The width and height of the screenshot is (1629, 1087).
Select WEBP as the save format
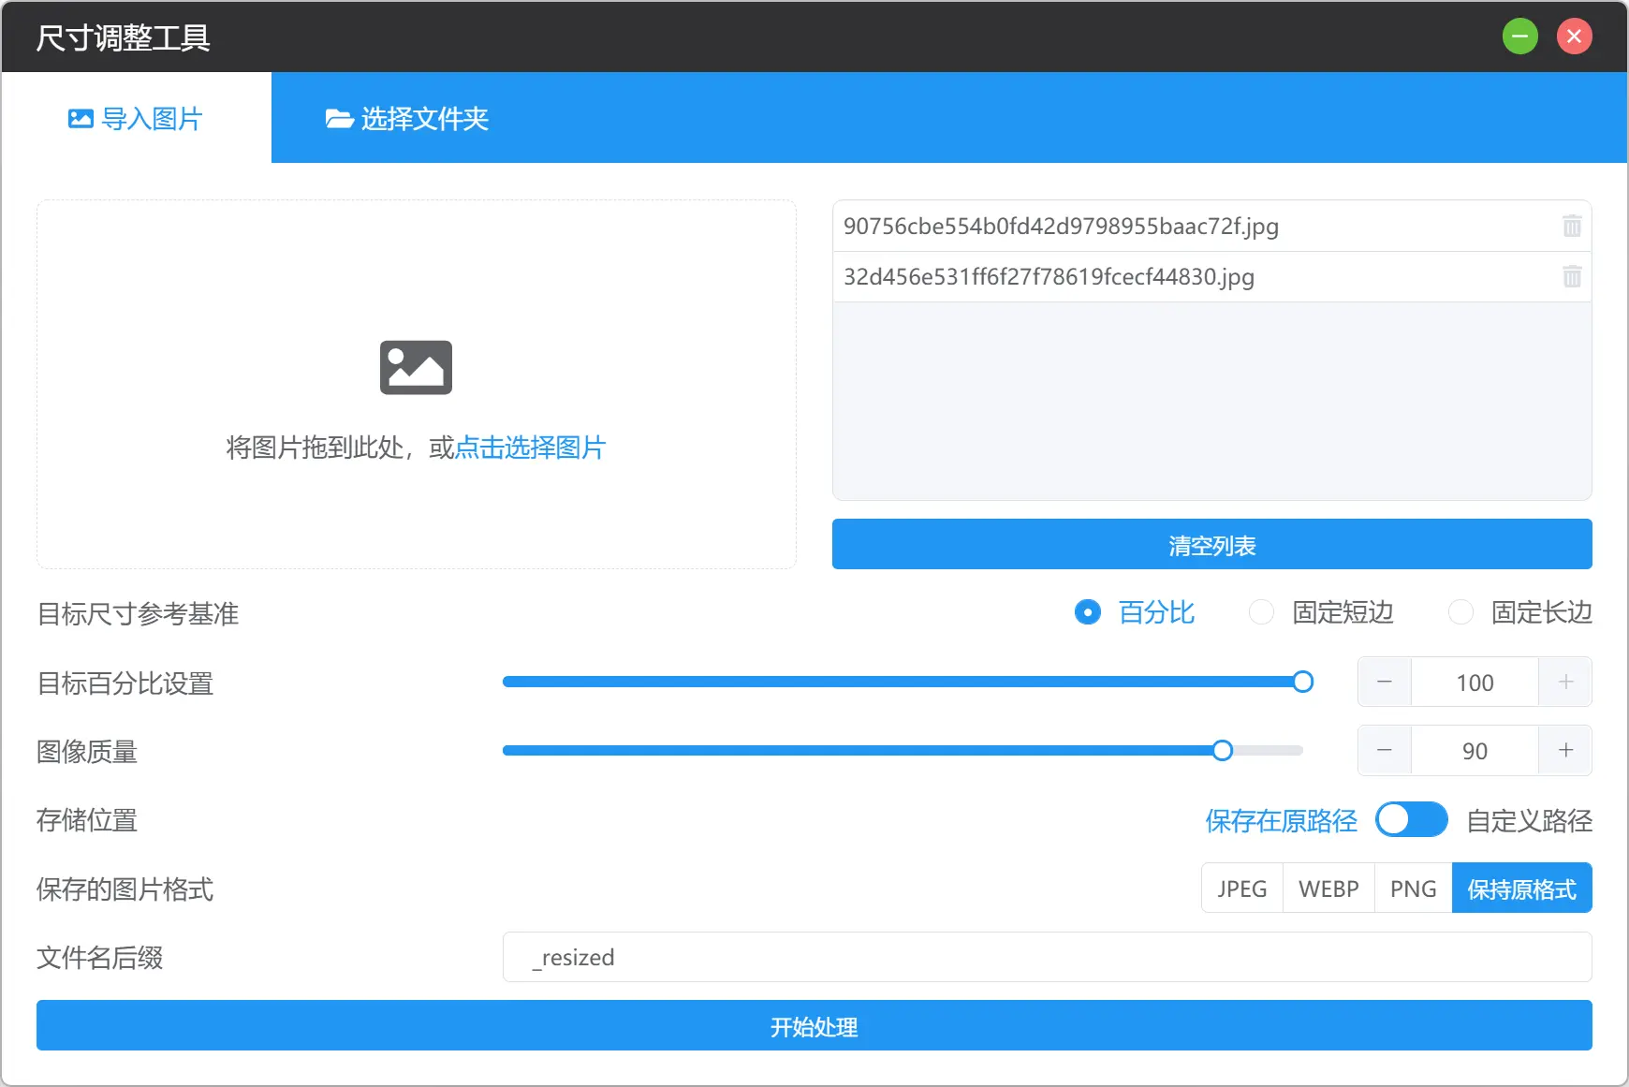[1328, 888]
